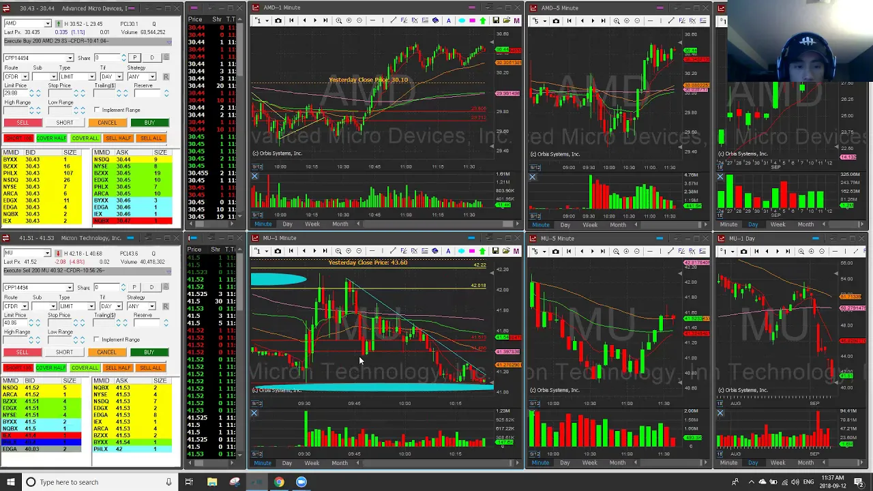Open Task View on the taskbar
Screen dimensions: 873x491
189,482
